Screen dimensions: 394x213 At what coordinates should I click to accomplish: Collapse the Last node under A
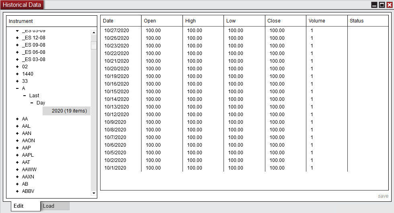[x=25, y=96]
